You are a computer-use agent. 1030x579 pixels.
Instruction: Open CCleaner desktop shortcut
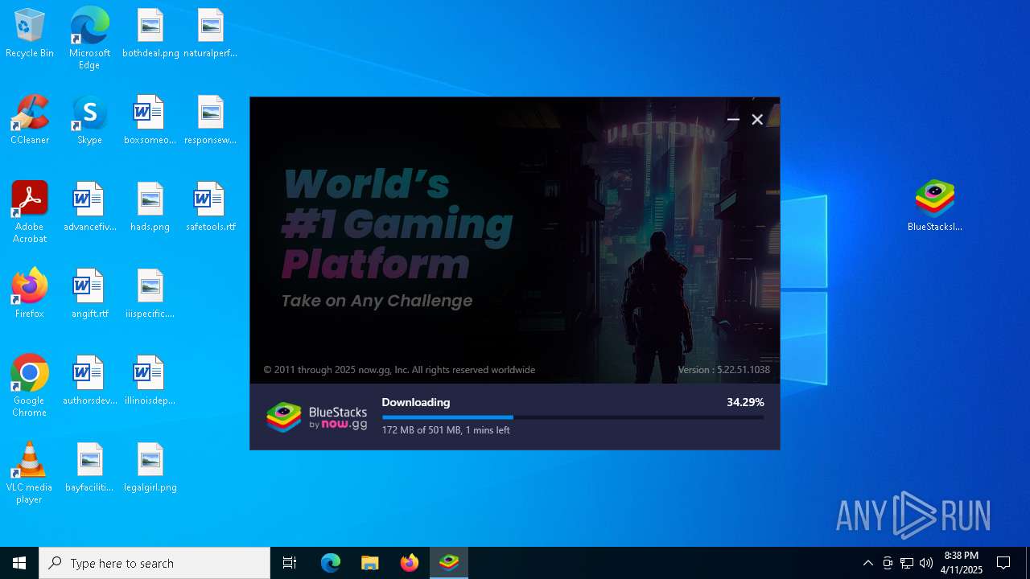(30, 121)
